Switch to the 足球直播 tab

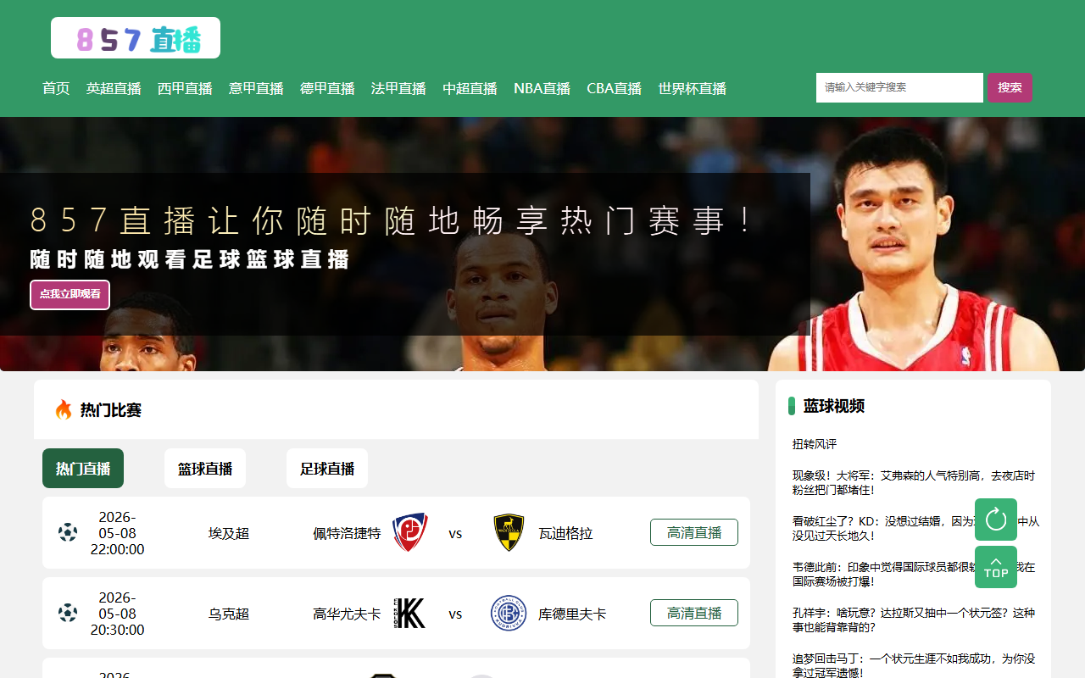[x=327, y=468]
